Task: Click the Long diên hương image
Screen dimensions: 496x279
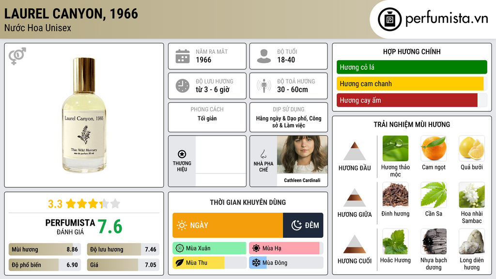Action: click(x=472, y=242)
